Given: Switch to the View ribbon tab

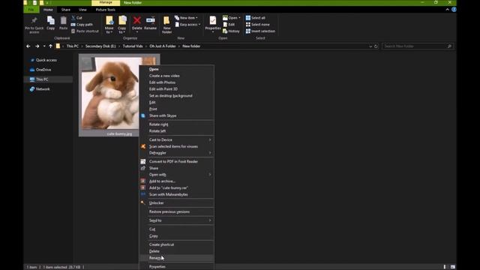Looking at the screenshot, I should tap(82, 10).
